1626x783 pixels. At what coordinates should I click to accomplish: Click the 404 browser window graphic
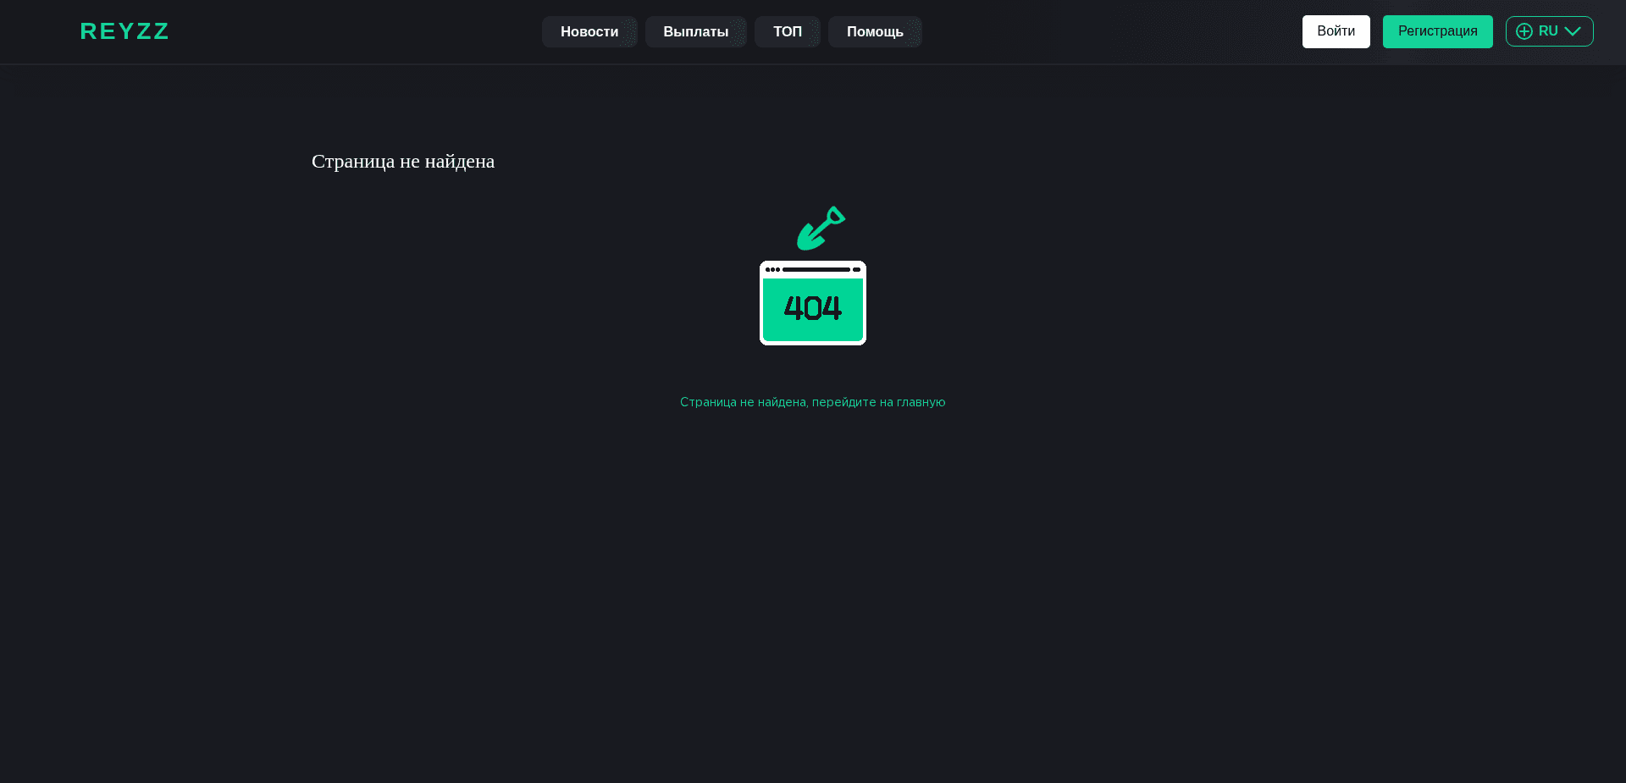coord(812,303)
